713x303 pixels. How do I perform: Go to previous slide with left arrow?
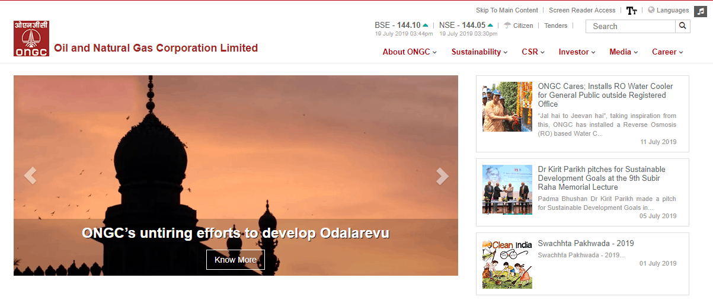[30, 176]
